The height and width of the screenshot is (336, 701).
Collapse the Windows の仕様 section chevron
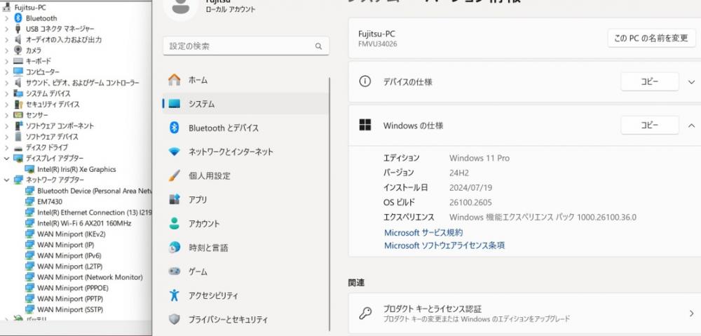tap(691, 126)
